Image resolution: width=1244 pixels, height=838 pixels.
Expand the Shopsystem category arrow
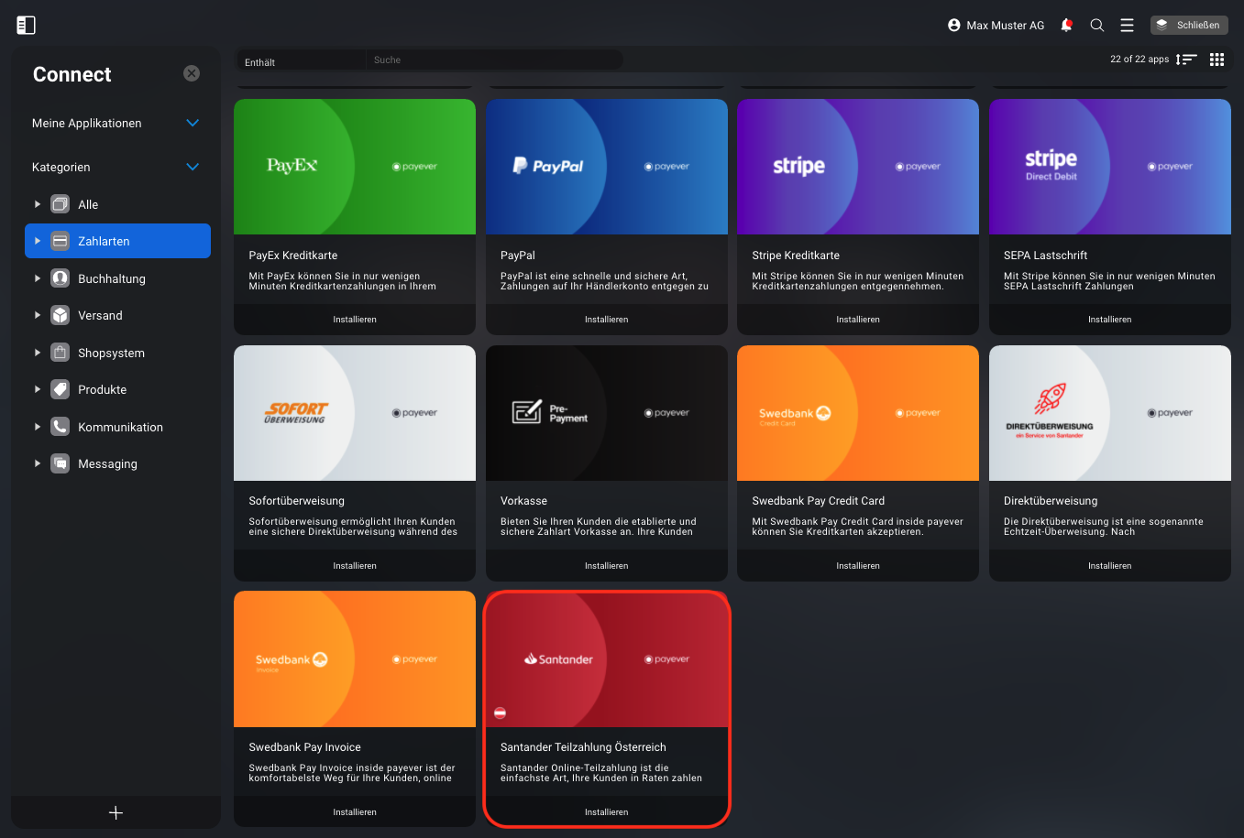[x=38, y=353]
